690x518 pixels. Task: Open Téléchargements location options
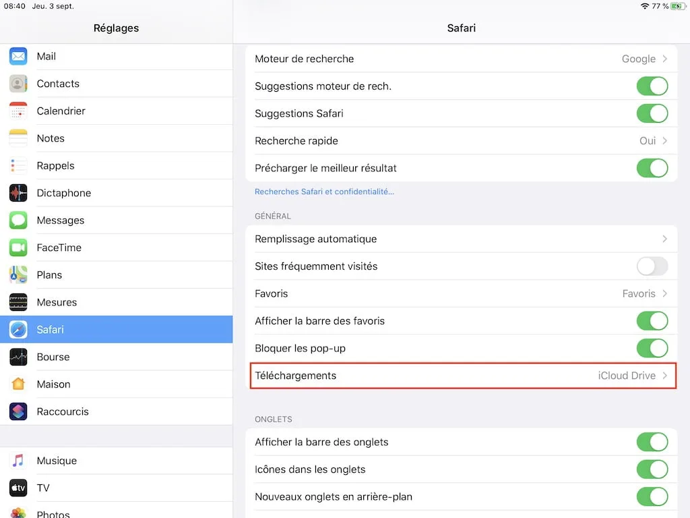click(462, 376)
